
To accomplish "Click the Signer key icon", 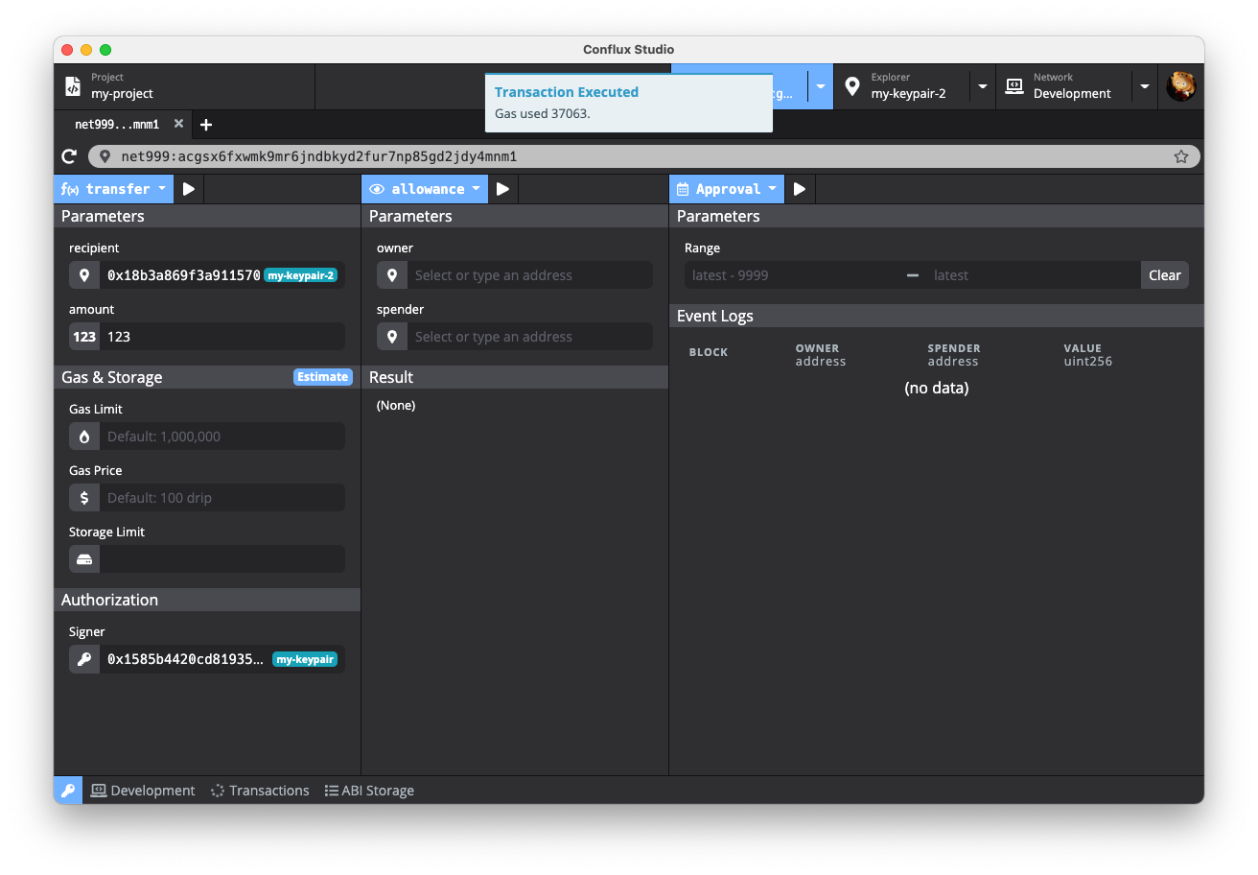I will pyautogui.click(x=84, y=659).
